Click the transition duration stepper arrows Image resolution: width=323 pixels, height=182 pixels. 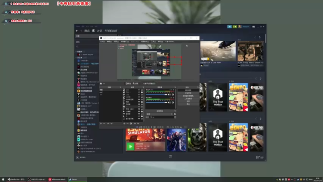(175, 117)
